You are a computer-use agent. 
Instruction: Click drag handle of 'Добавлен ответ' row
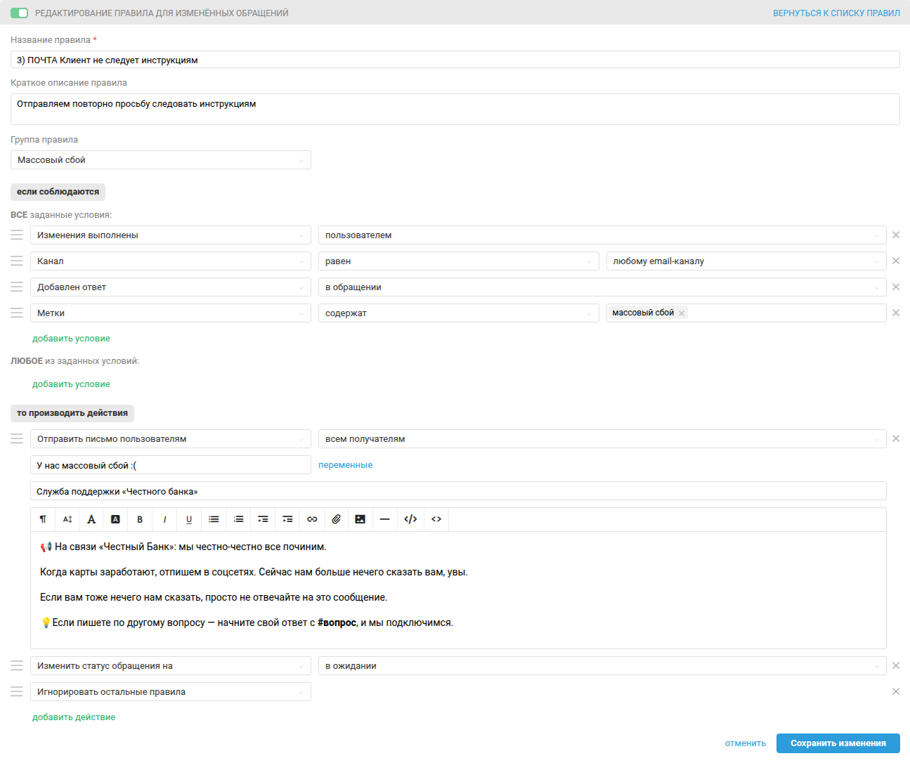(x=17, y=287)
